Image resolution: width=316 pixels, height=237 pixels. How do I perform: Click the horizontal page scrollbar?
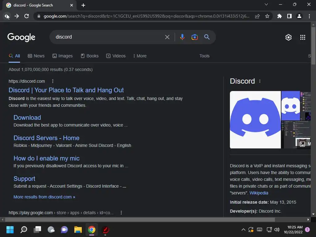(x=140, y=219)
